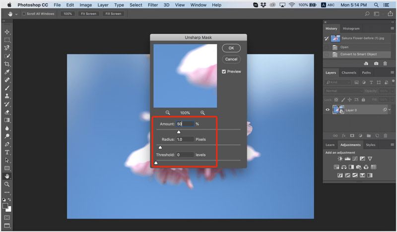Add Brightness/Contrast adjustment
Screen dimensions: 397x232
[x=340, y=159]
